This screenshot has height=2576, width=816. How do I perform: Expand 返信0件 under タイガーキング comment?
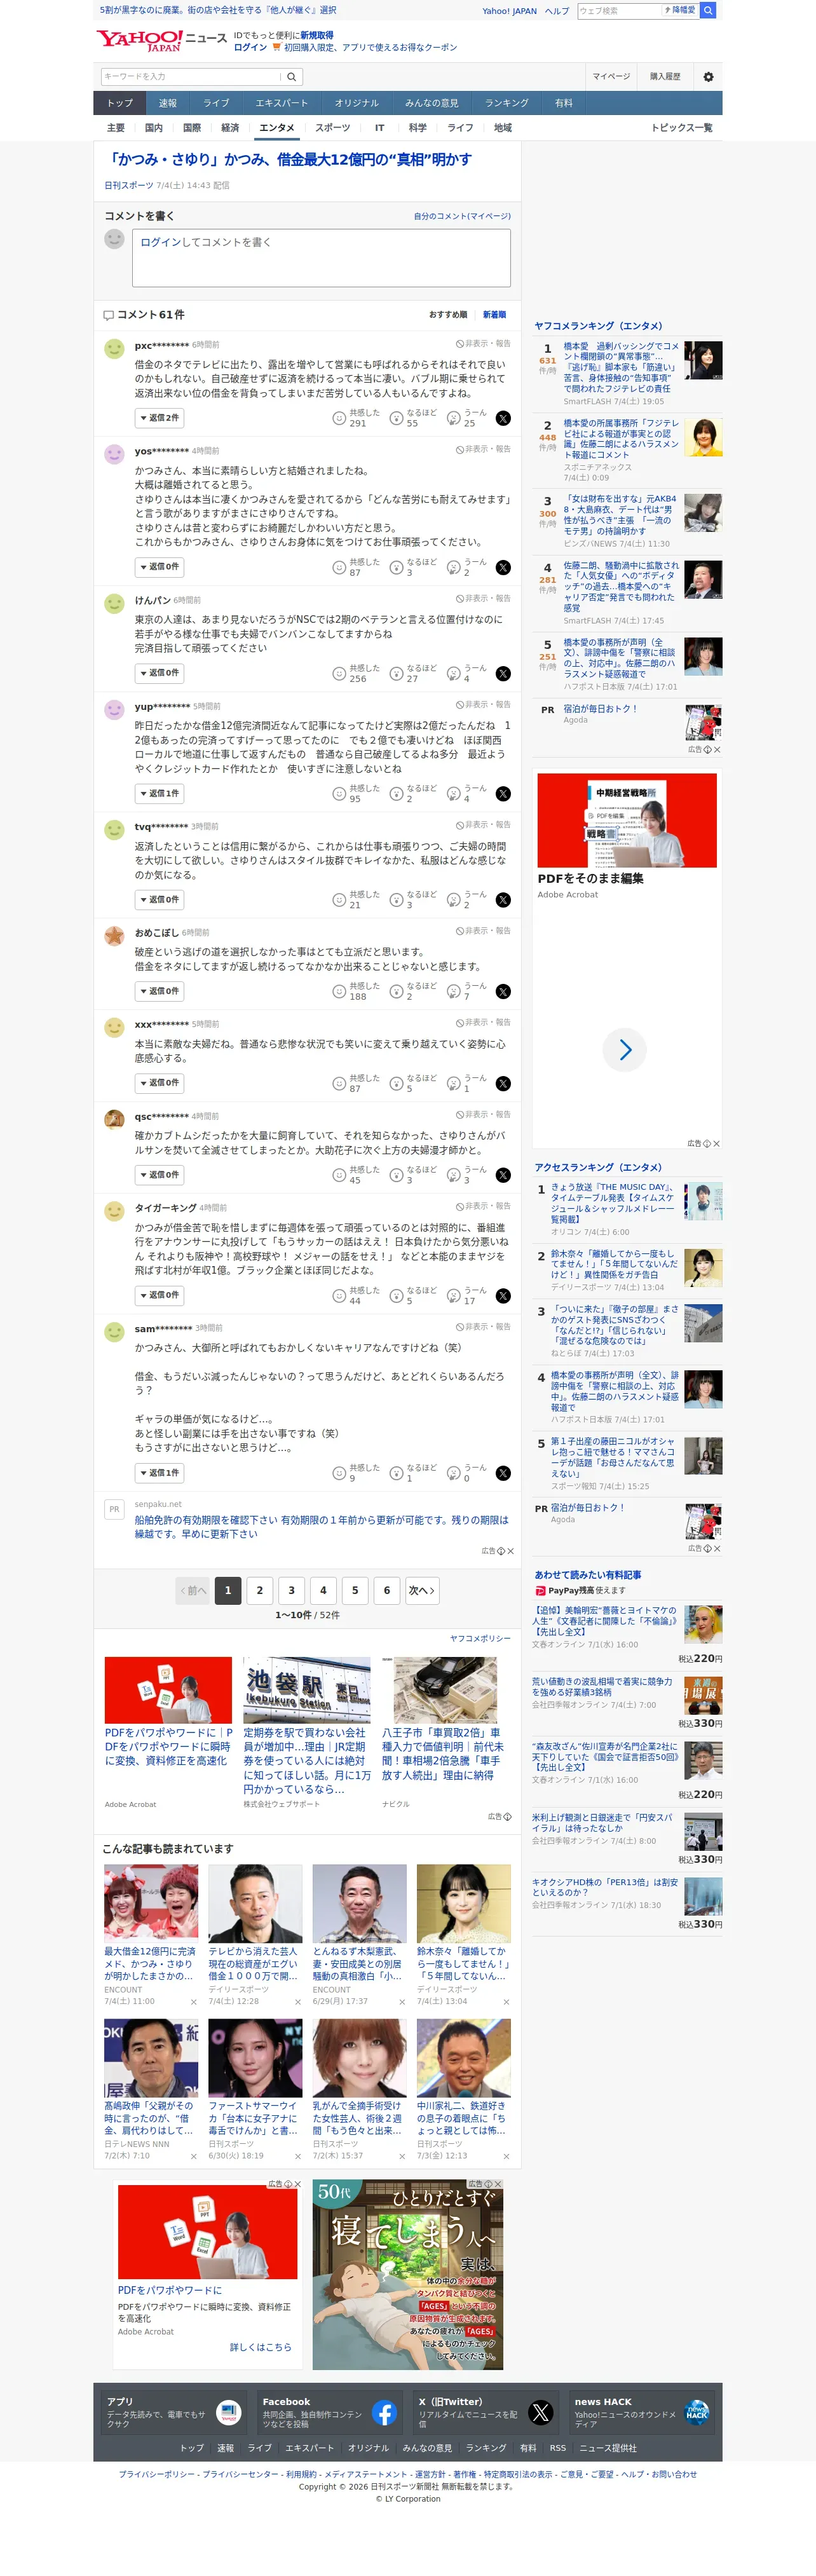tap(160, 1295)
